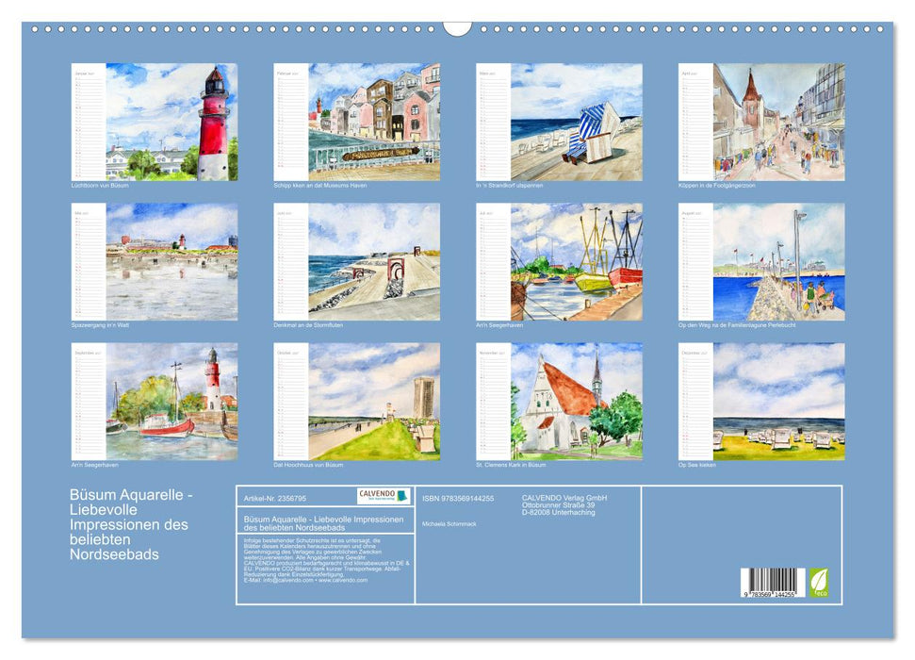Click the large calendar title at bottom left

click(x=131, y=524)
